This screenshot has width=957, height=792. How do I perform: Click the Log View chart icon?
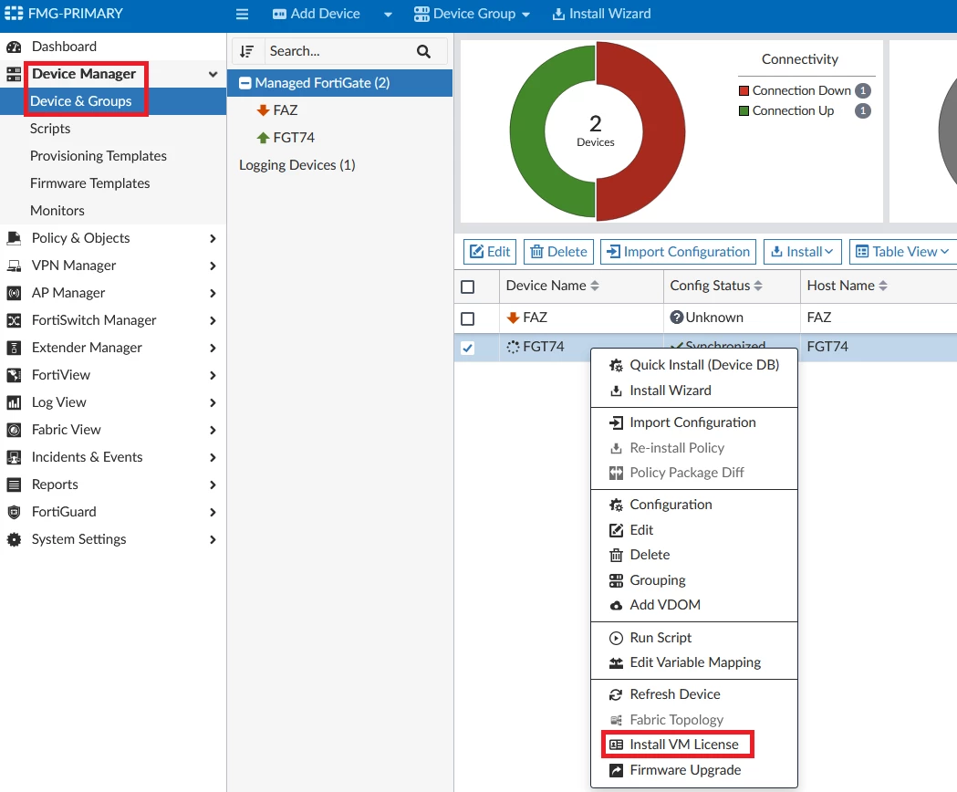click(14, 402)
